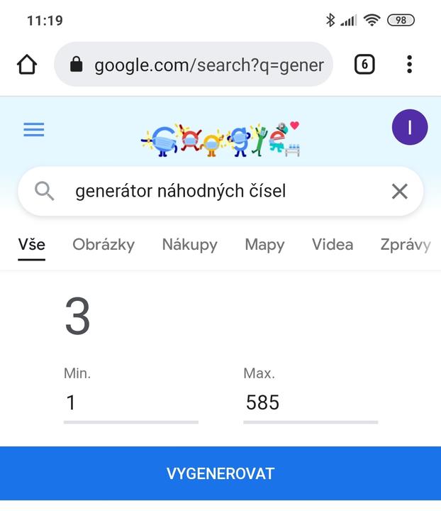The height and width of the screenshot is (511, 441).
Task: Open Chrome's three-dot overflow menu
Action: 409,65
